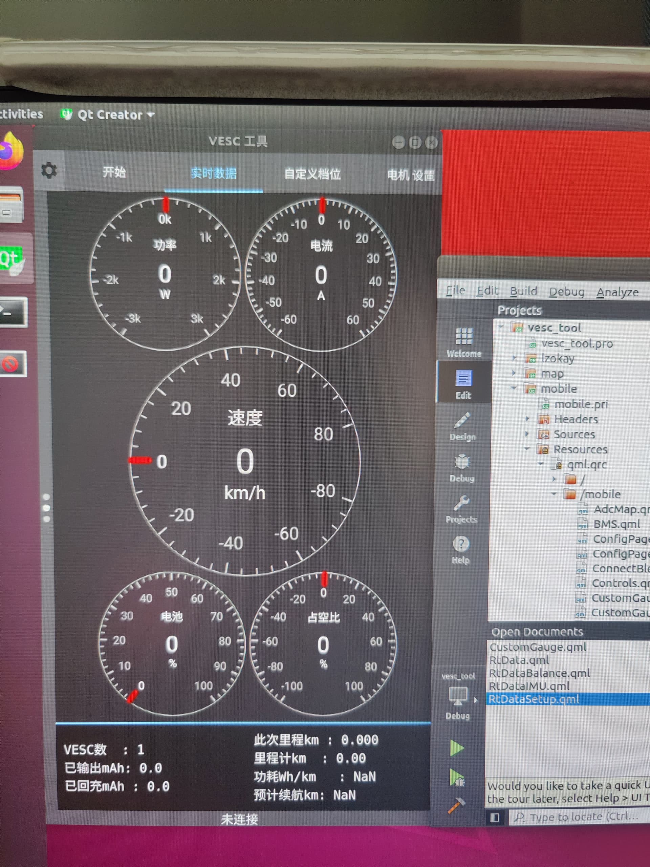Open the Build menu
Screen dimensions: 650x867
[x=523, y=291]
